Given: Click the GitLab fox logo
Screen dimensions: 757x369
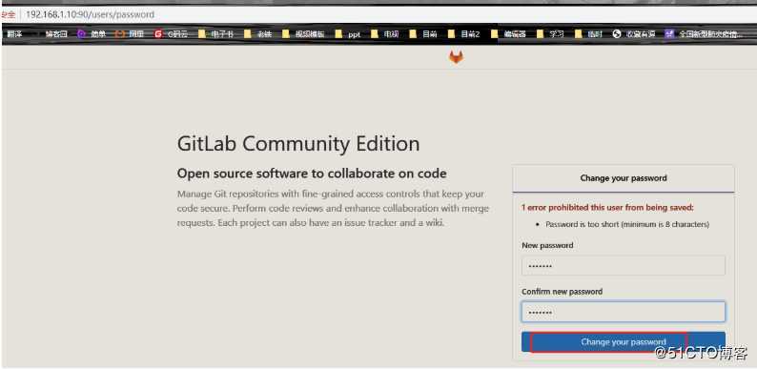Looking at the screenshot, I should coord(456,57).
